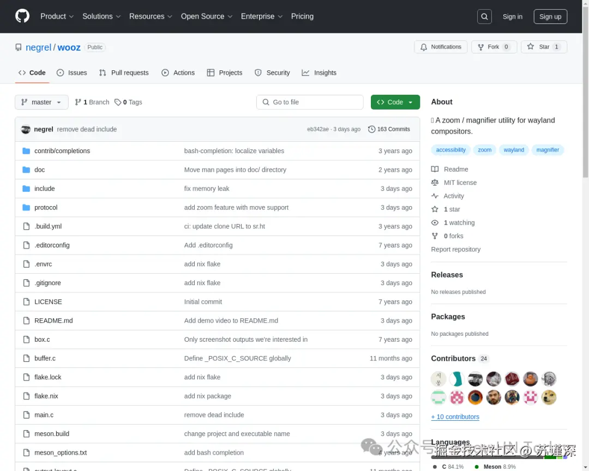Open commit 'add zoom feature with move support'
The height and width of the screenshot is (471, 589).
point(236,207)
